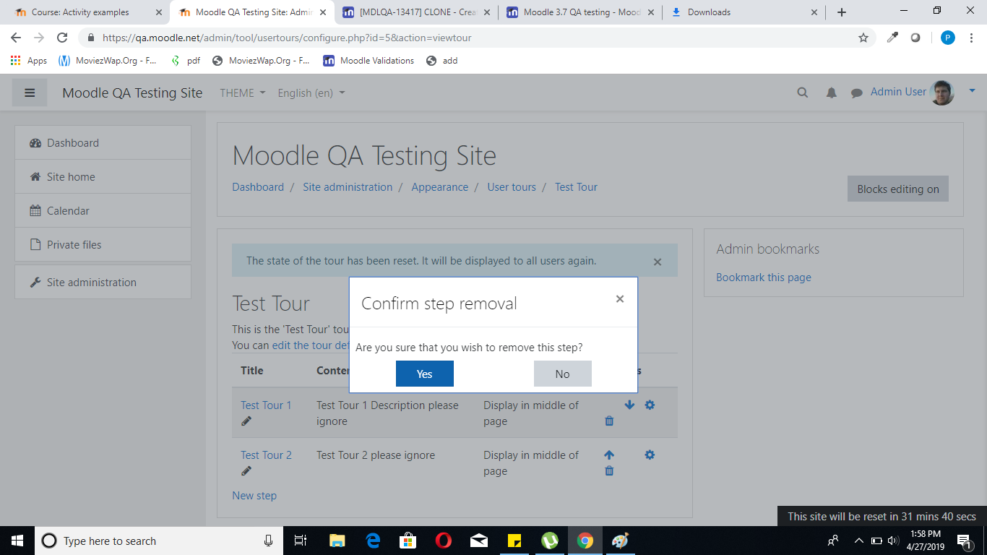Viewport: 987px width, 555px height.
Task: Open Microsoft Edge from the taskbar
Action: [x=373, y=541]
